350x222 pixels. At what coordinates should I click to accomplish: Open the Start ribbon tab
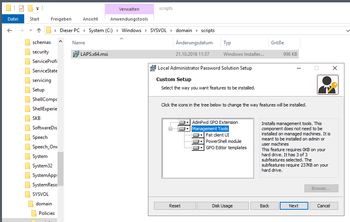tap(35, 19)
